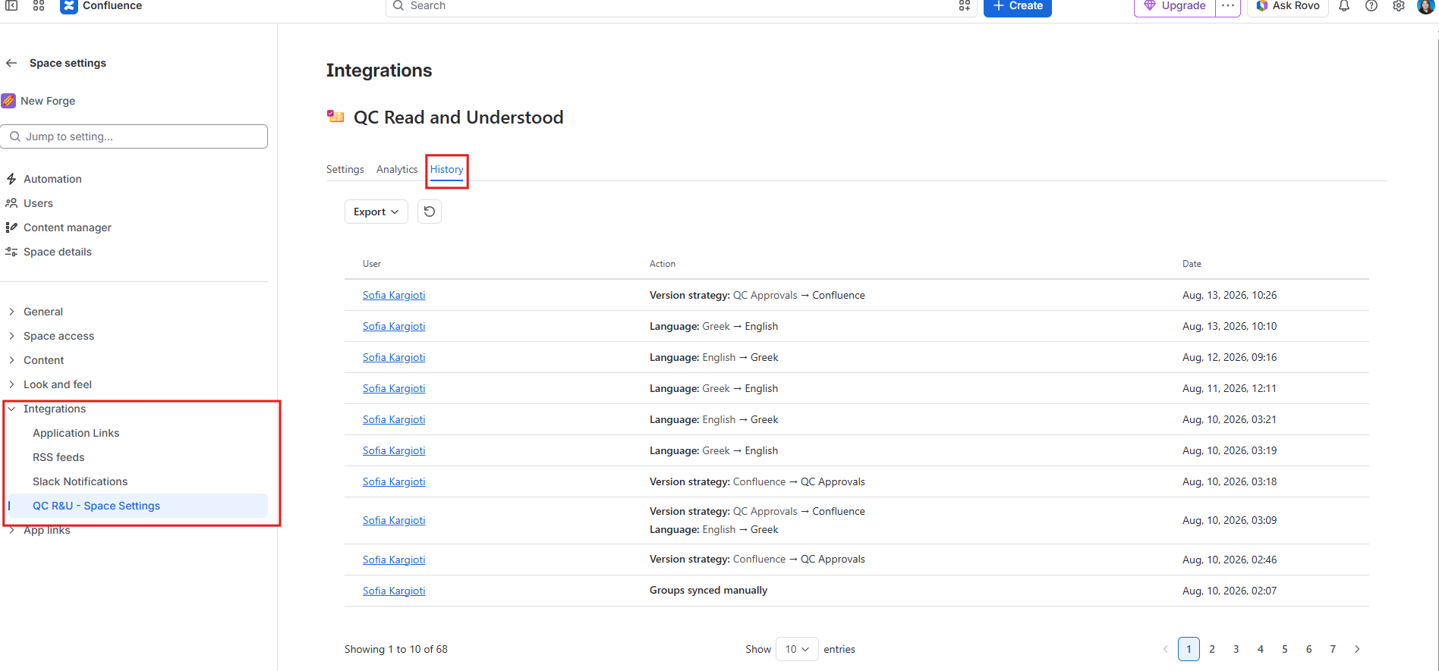Open the user profile avatar
Viewport: 1439px width, 671px height.
click(x=1426, y=6)
